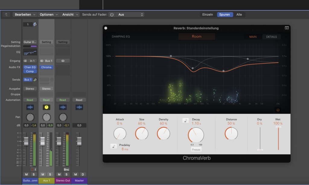Screen dimensions: 309x185
Task: Solo the Guitar track
Action: (33, 174)
